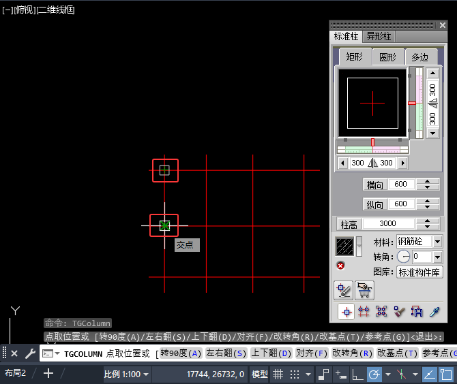Select insert columns in window region tool
Viewport: 457px width, 384px height.
(381, 312)
